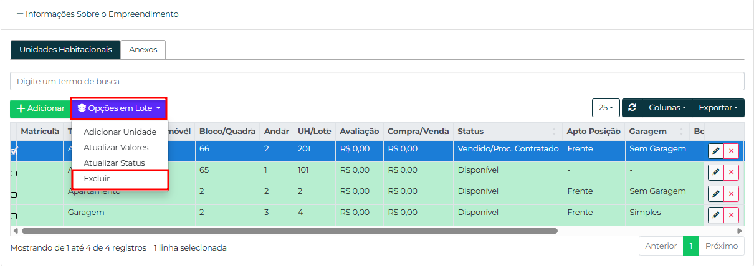
Task: Click the refresh table icon button
Action: point(632,108)
